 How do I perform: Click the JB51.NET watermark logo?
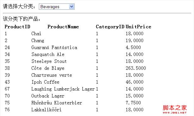(175, 109)
